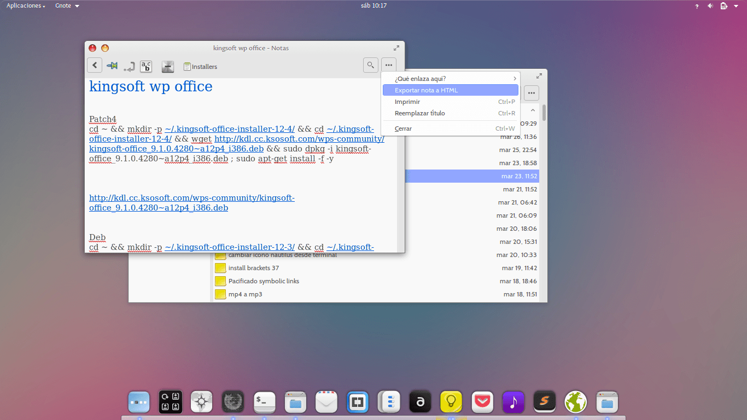Toggle sort order chevron in back window list
This screenshot has height=420, width=747.
pyautogui.click(x=533, y=110)
